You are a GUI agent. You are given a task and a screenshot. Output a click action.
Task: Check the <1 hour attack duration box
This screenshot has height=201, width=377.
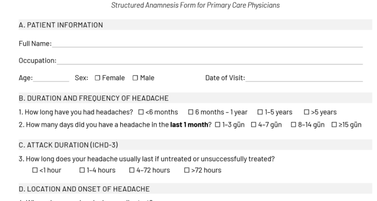pos(35,170)
